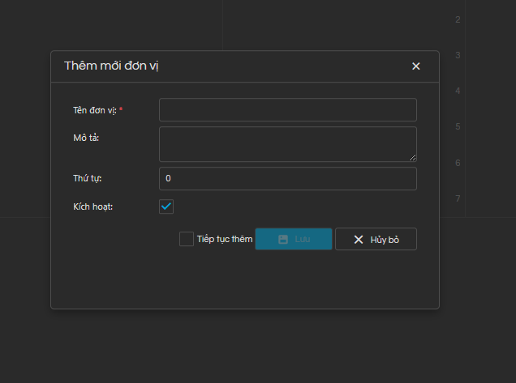Click inside the Mô tả text area
This screenshot has width=516, height=383.
(x=287, y=143)
